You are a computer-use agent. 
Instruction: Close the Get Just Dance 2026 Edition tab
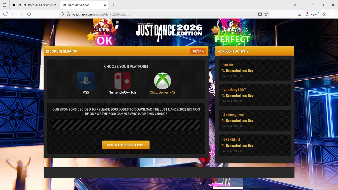tap(55, 5)
